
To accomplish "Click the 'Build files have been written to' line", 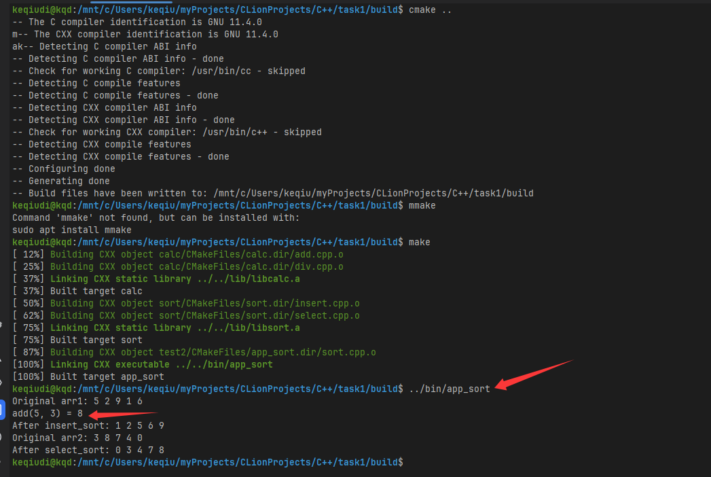I will (272, 193).
